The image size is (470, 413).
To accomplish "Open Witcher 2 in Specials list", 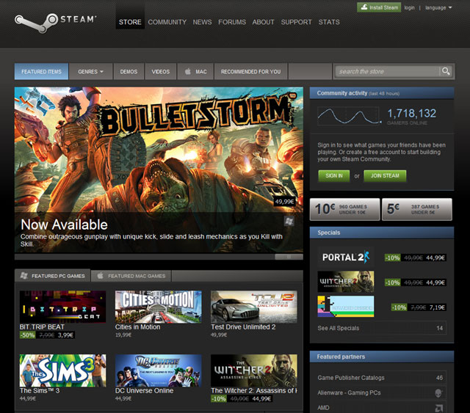I will 346,282.
